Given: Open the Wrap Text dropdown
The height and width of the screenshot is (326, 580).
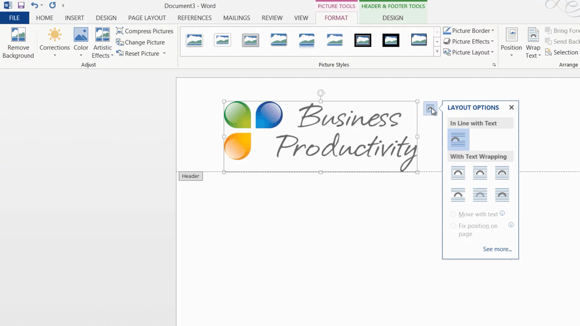Looking at the screenshot, I should coord(533,42).
